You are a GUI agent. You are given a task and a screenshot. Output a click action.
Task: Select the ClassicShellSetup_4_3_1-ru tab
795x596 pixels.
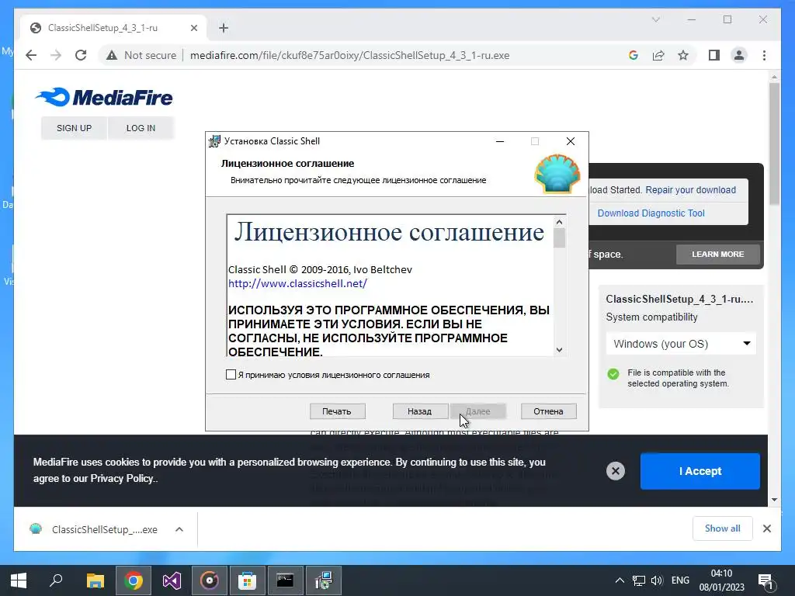[113, 28]
